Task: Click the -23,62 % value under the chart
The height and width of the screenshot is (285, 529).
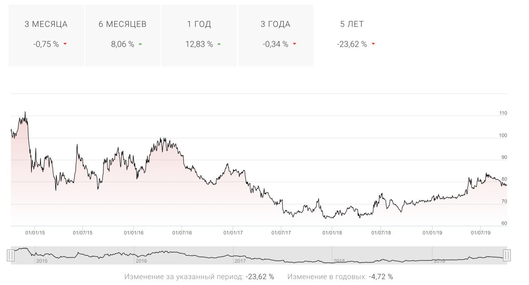Action: 260,276
